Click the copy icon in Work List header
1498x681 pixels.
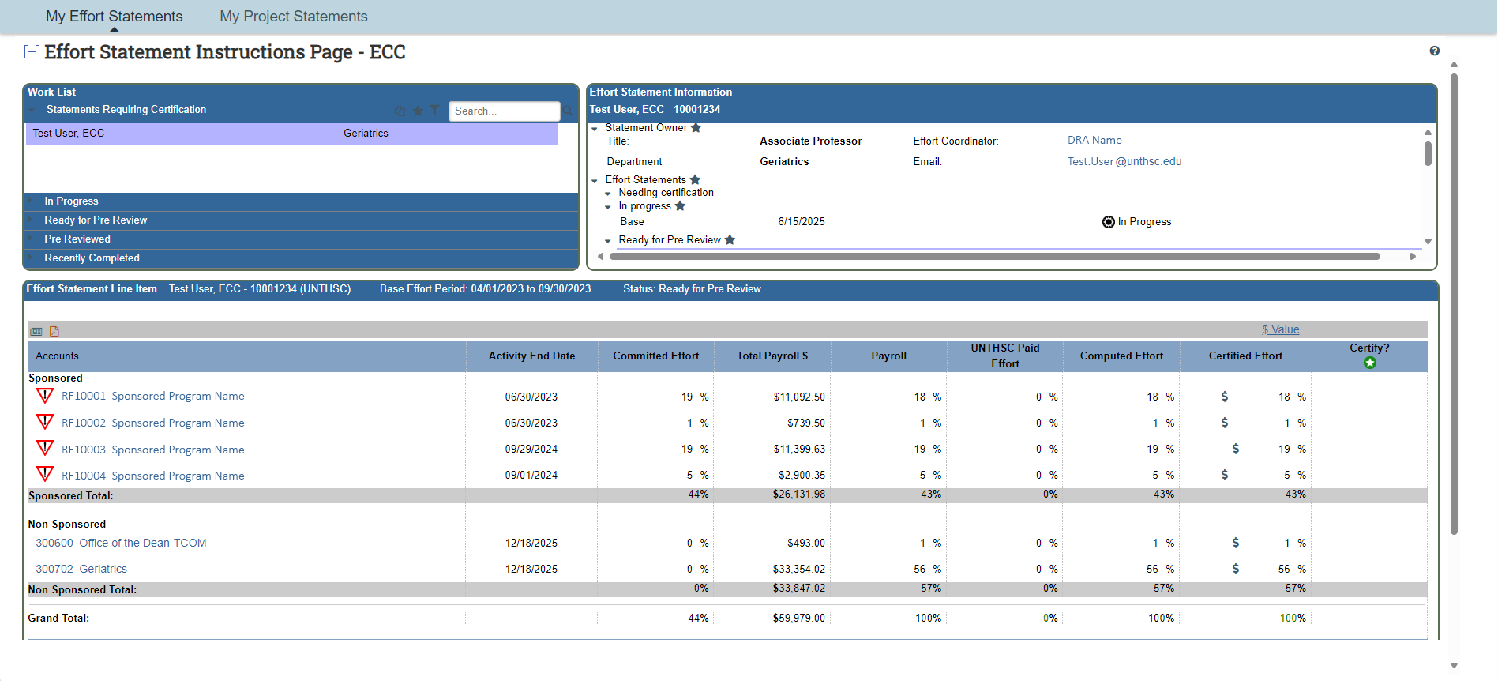click(400, 111)
